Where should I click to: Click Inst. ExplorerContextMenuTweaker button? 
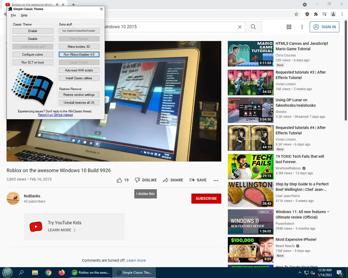coord(79,31)
